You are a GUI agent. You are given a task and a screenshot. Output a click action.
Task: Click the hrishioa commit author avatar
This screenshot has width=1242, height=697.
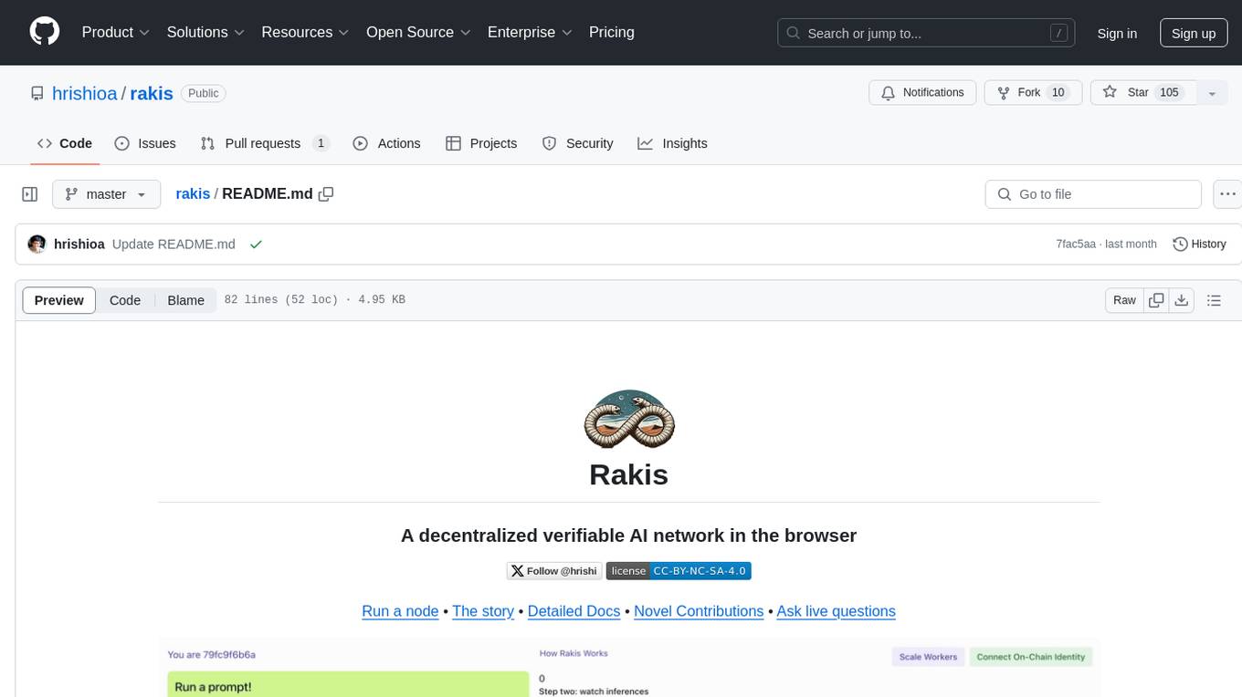pyautogui.click(x=37, y=244)
